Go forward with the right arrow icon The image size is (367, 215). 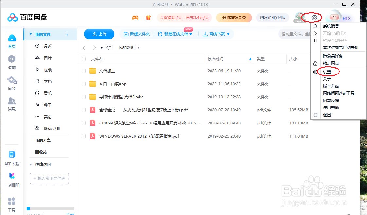(94, 48)
